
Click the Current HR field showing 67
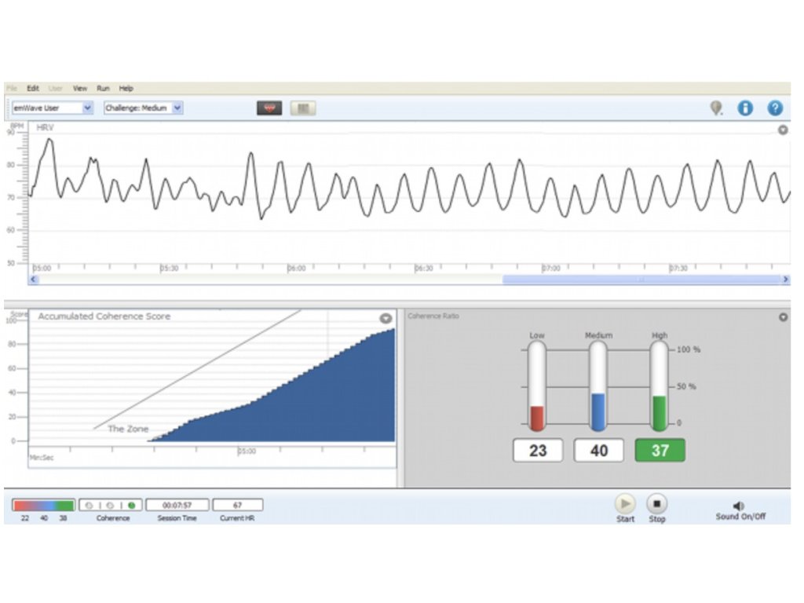[x=237, y=505]
